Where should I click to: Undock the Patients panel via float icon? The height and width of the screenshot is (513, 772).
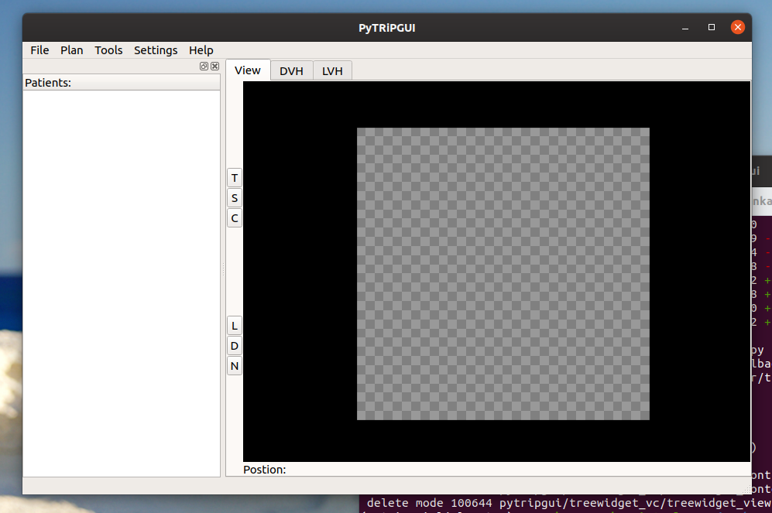(204, 67)
